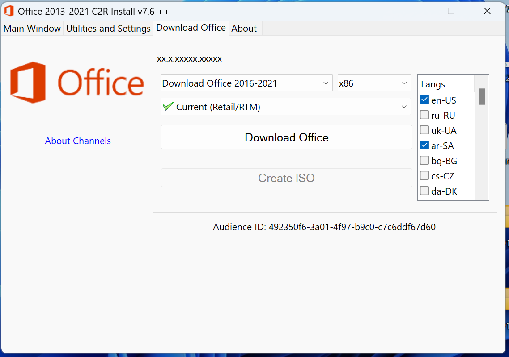Expand the Download Office 2016-2021 dropdown
Viewport: 509px width, 357px height.
[246, 83]
